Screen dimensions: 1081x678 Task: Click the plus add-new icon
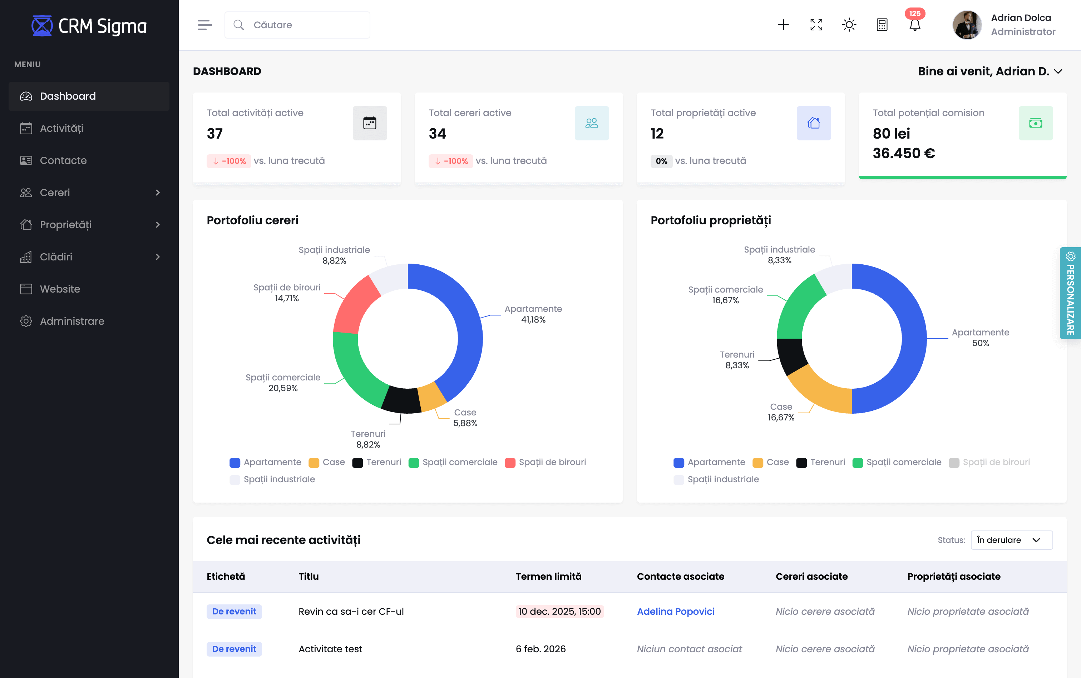coord(783,25)
